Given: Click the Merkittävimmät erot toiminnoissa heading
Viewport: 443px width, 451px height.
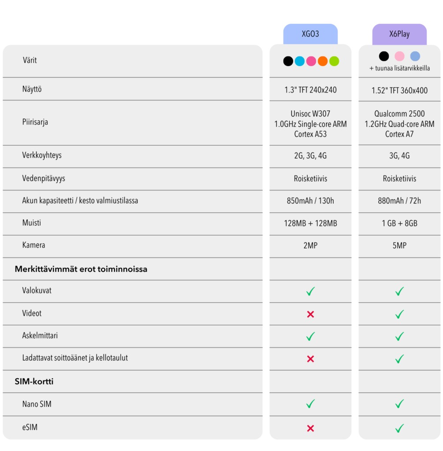Looking at the screenshot, I should [x=81, y=269].
